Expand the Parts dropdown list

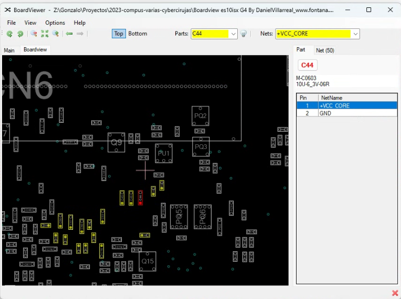[234, 34]
